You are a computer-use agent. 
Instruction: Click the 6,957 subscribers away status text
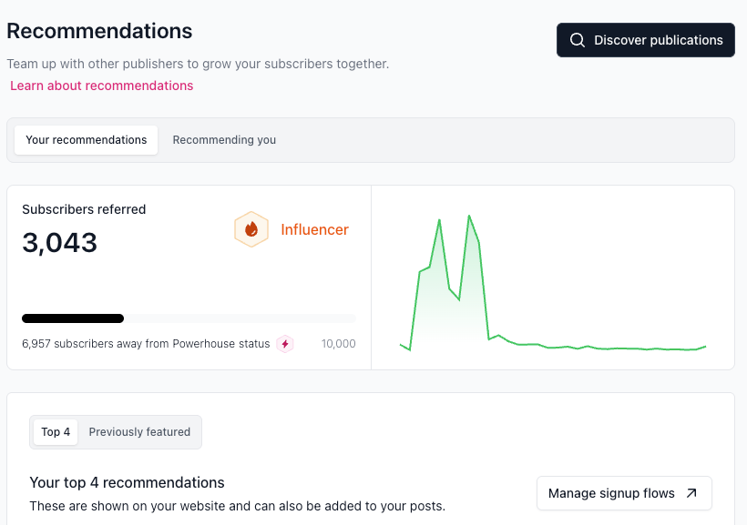[x=146, y=344]
